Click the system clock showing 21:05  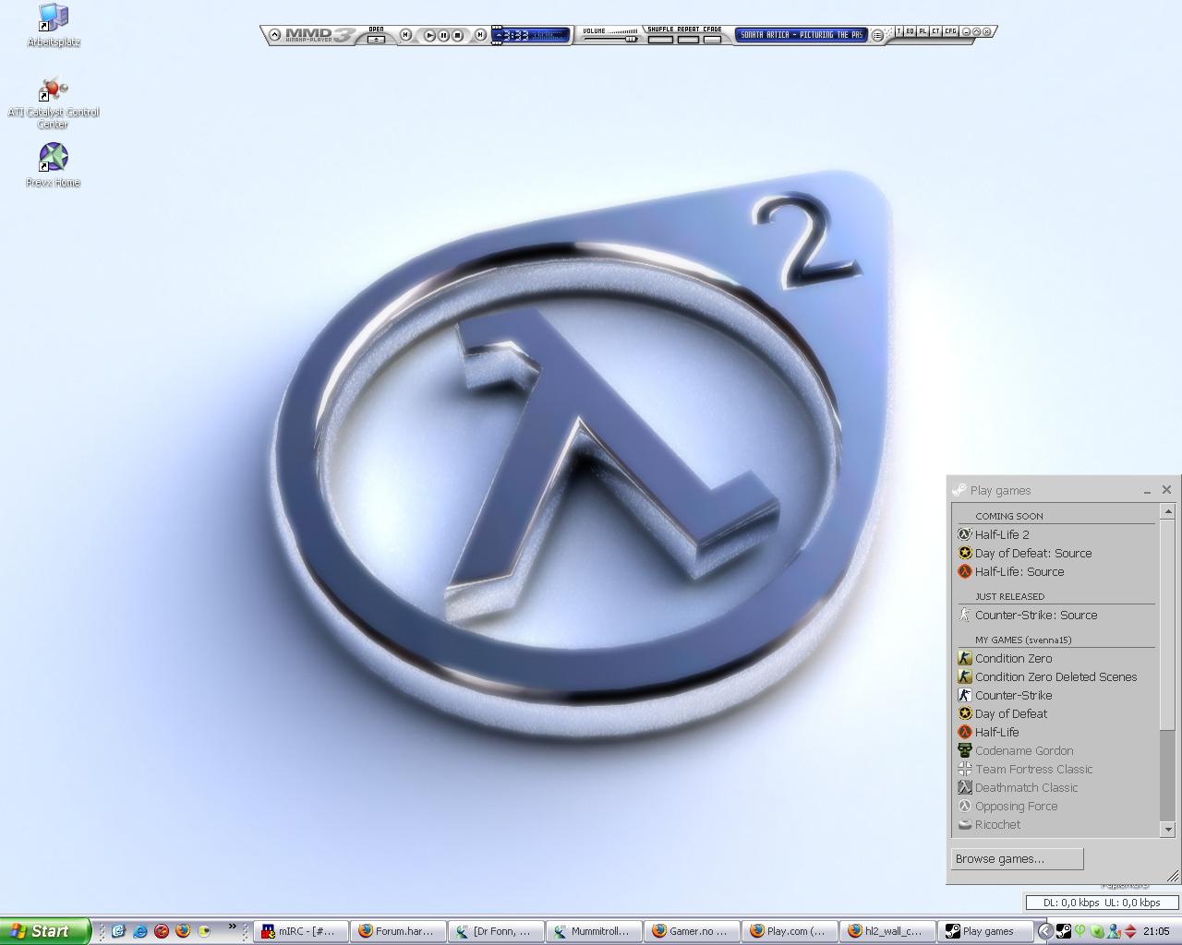(1156, 931)
